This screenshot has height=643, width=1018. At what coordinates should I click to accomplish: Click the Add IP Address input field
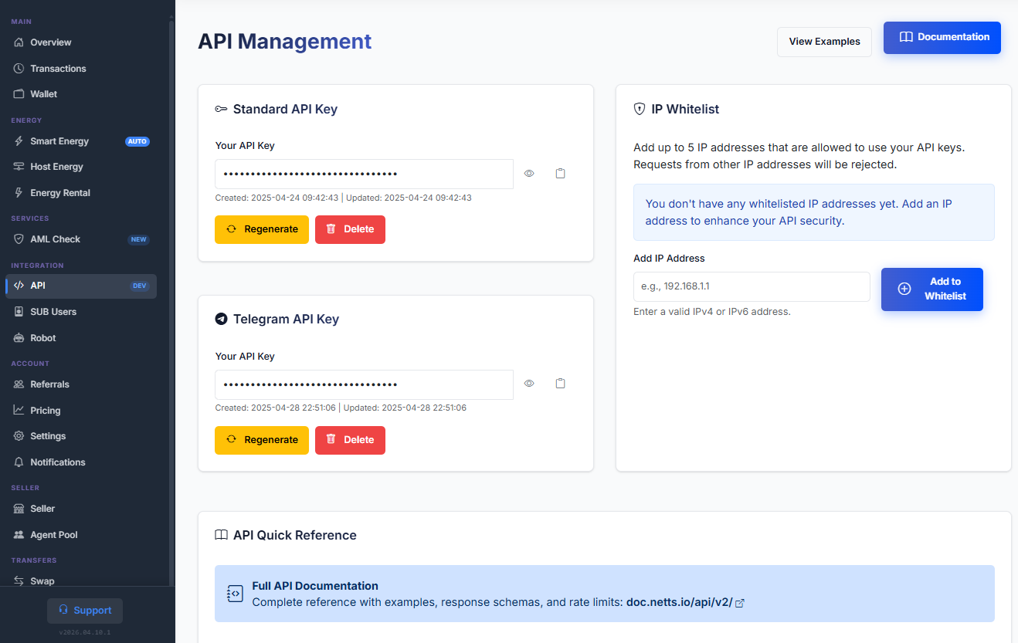click(751, 286)
